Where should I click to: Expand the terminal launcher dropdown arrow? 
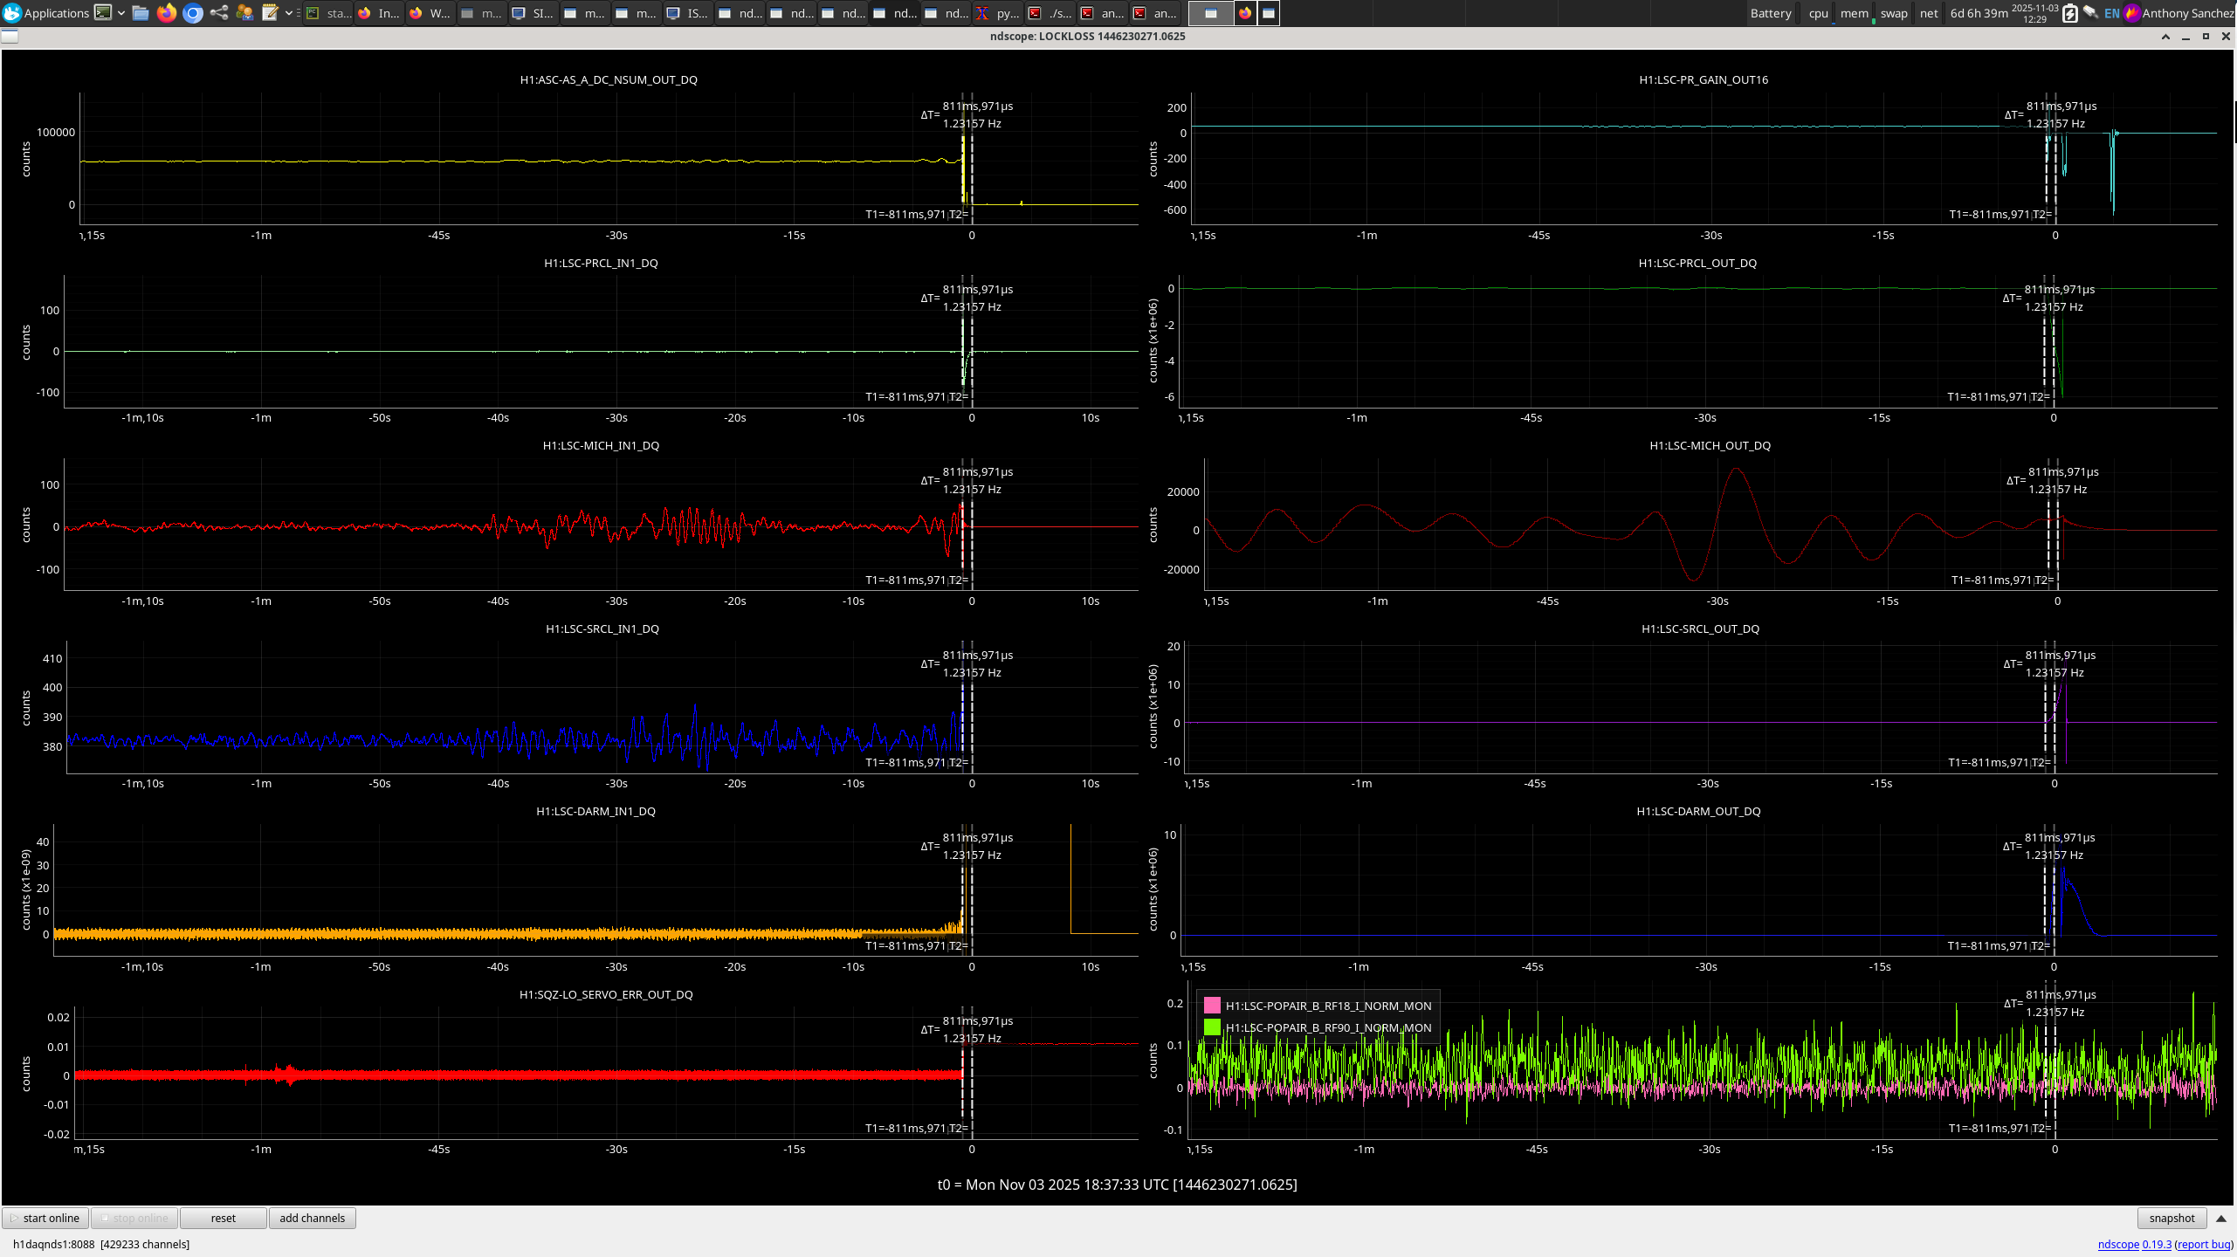[x=120, y=12]
